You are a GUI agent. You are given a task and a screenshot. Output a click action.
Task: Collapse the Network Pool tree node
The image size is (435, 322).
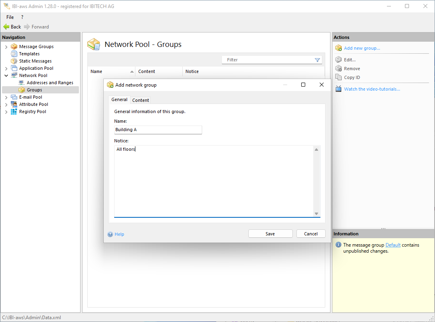point(6,75)
